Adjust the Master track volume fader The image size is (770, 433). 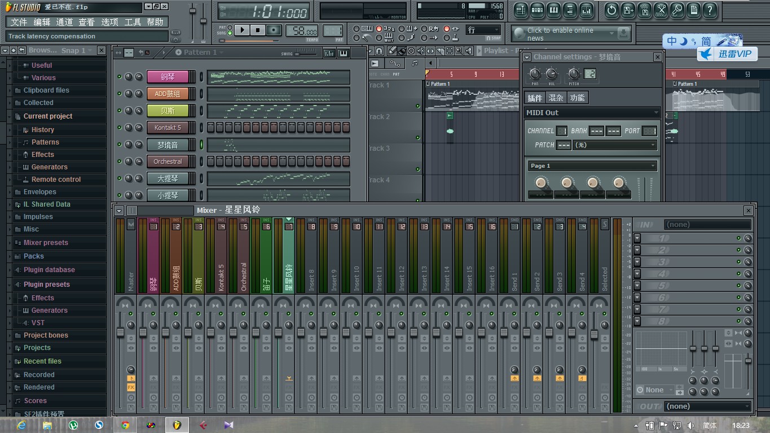(x=121, y=332)
